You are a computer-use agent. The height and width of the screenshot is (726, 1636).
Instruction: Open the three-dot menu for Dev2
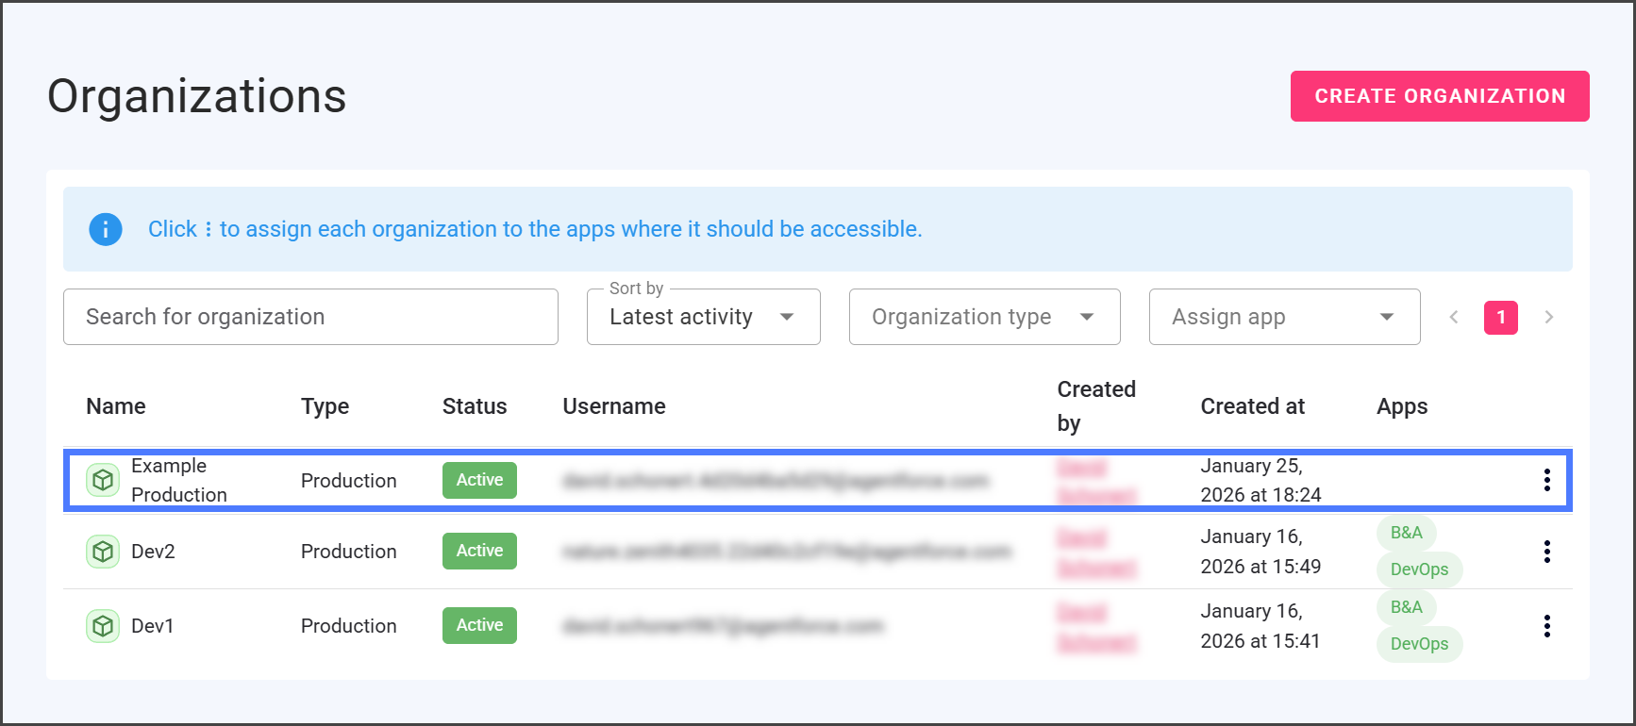[x=1546, y=552]
